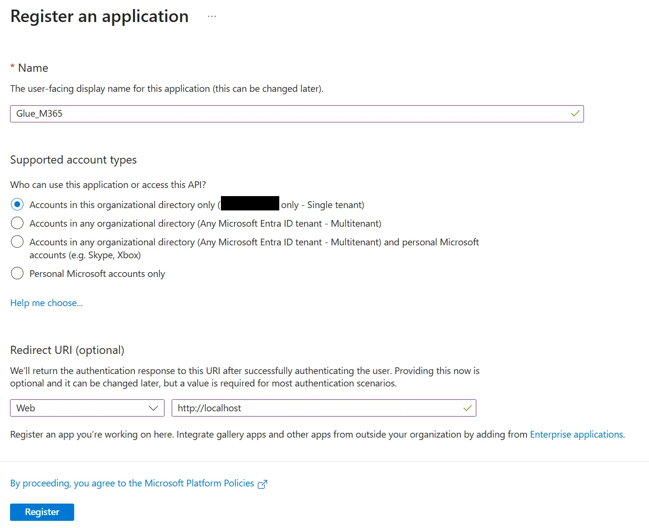Image resolution: width=649 pixels, height=528 pixels.
Task: Click the green checkmark in the Redirect URI field
Action: (x=467, y=408)
